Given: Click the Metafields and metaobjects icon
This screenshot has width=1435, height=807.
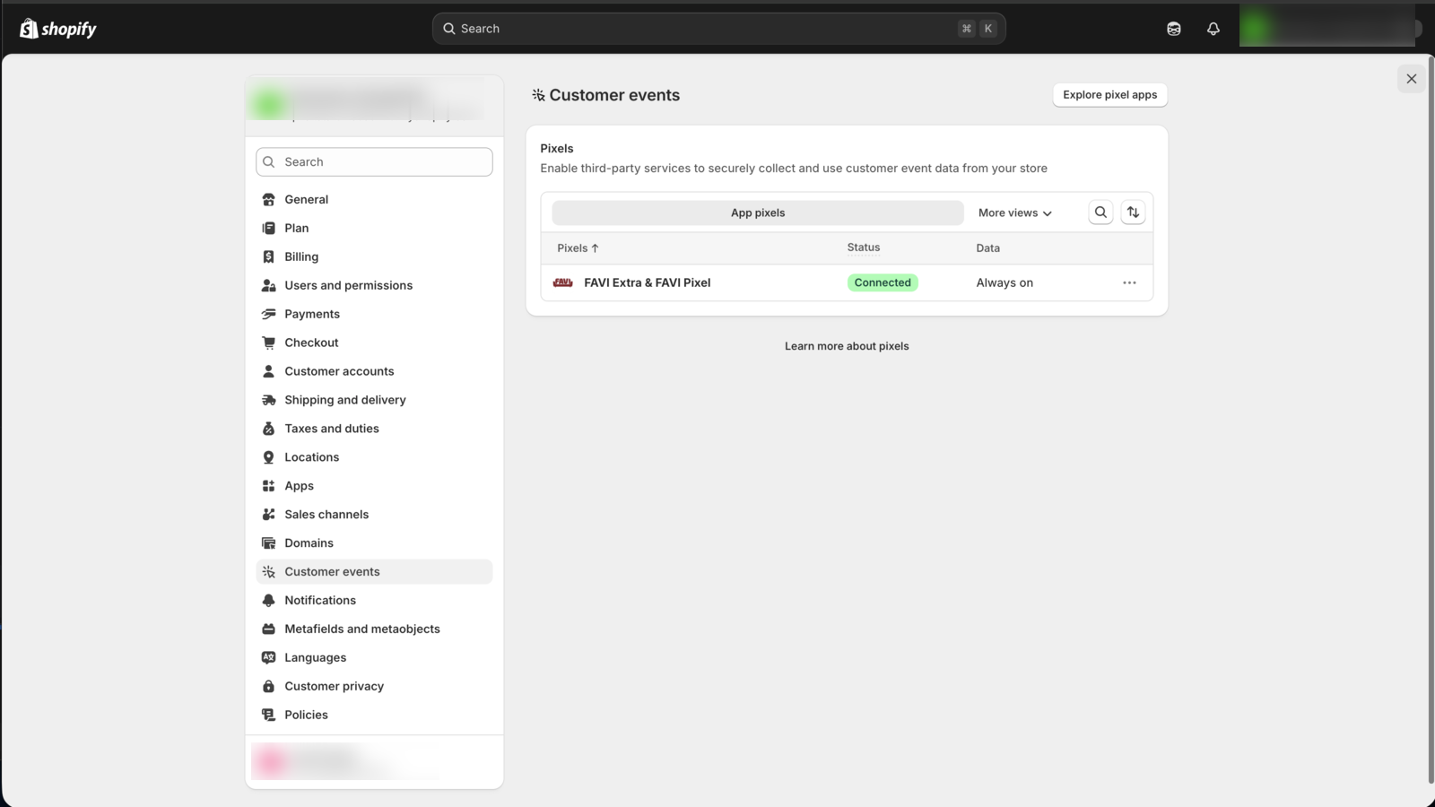Looking at the screenshot, I should 268,629.
